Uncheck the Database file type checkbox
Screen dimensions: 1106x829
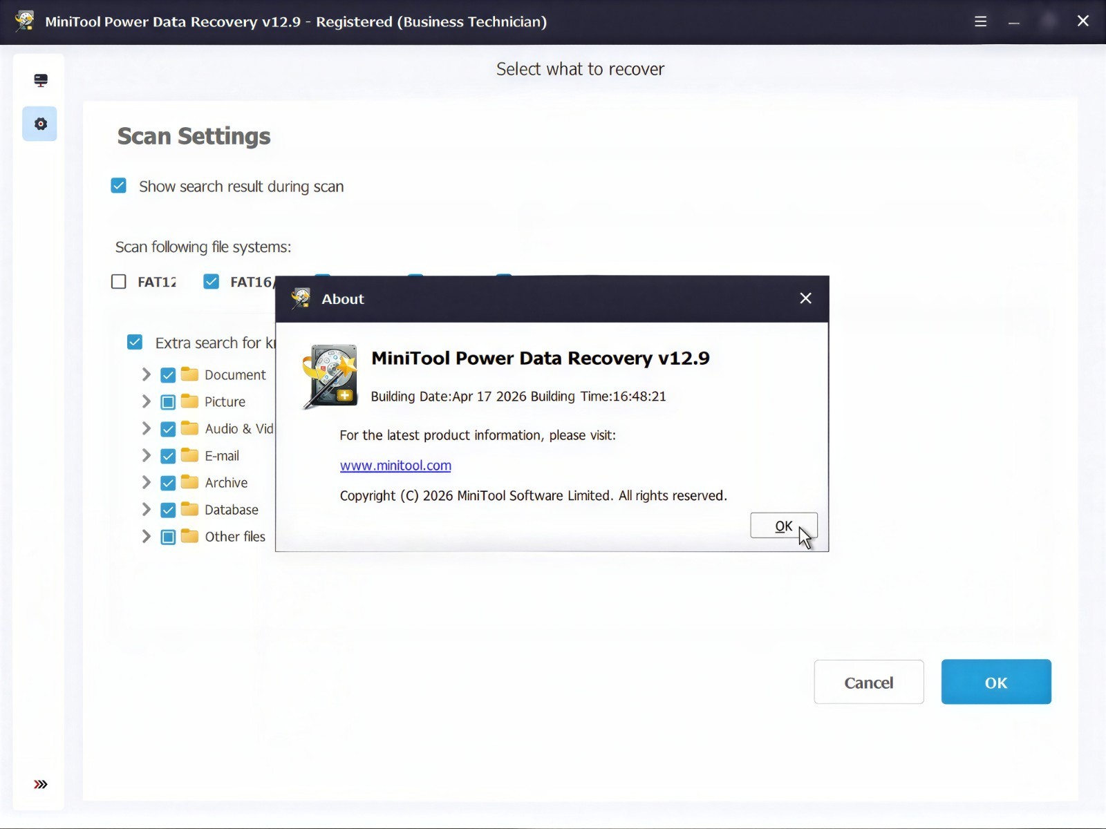click(x=168, y=510)
